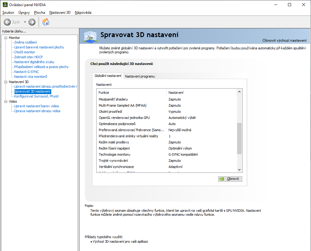
Task: Click the Back arrow toolbar icon
Action: pyautogui.click(x=7, y=22)
